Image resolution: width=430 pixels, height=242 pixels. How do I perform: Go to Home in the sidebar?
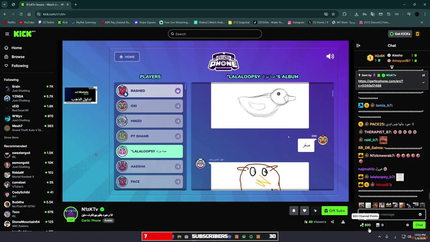point(16,48)
